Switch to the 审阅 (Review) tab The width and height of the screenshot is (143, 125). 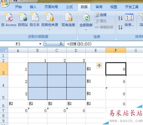point(99,7)
